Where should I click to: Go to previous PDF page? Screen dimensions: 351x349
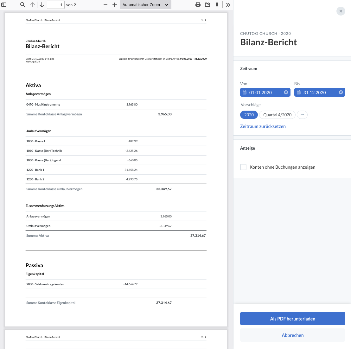point(33,5)
